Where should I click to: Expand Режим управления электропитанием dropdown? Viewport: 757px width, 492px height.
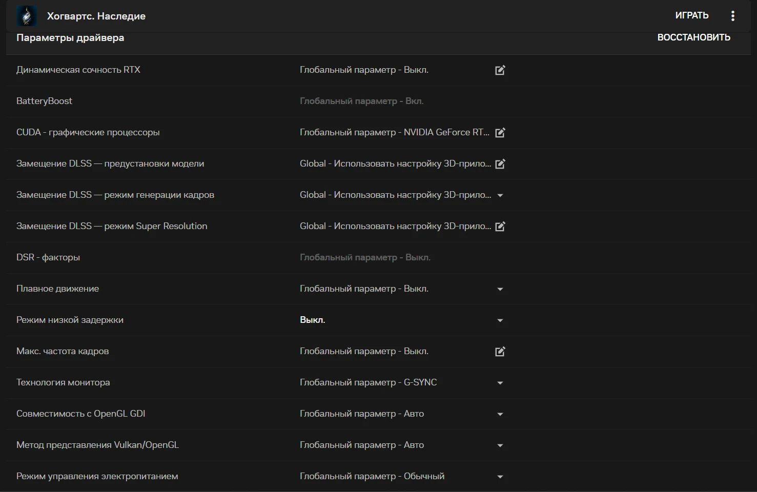[x=500, y=477]
